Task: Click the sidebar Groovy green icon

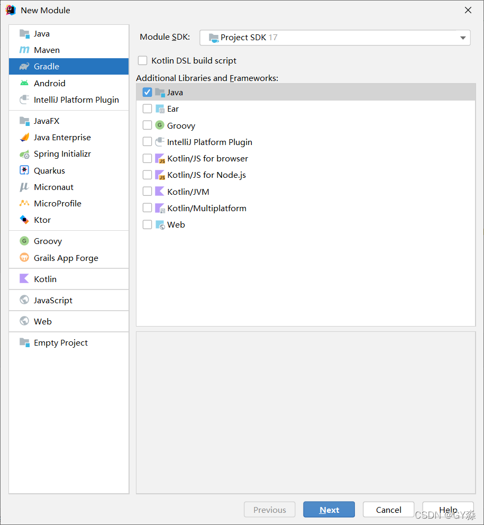Action: 24,241
